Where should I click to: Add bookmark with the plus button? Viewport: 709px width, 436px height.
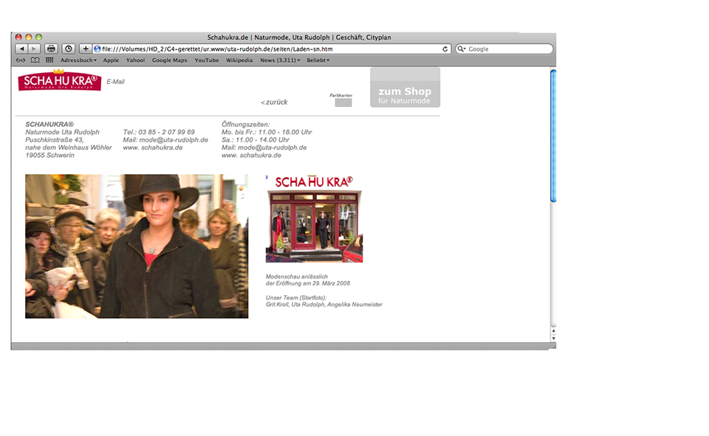86,49
